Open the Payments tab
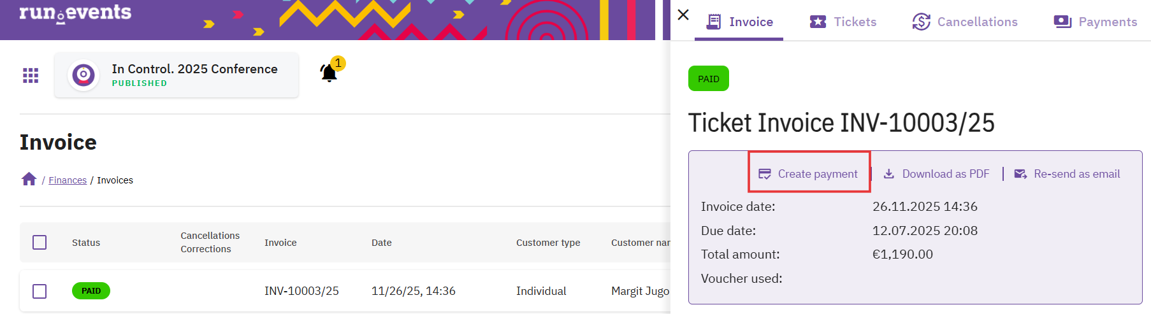Screen dimensions: 1151x314 1096,22
